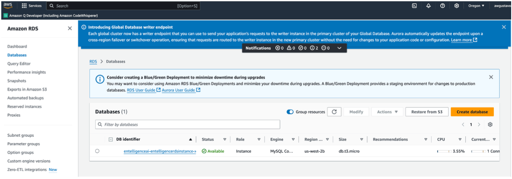This screenshot has height=179, width=512.
Task: Dismiss the Global Database writer endpoint banner
Action: [x=504, y=27]
